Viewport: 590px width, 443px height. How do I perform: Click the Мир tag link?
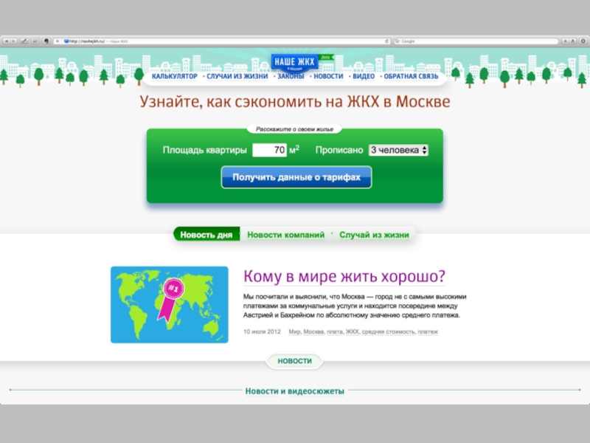(294, 332)
